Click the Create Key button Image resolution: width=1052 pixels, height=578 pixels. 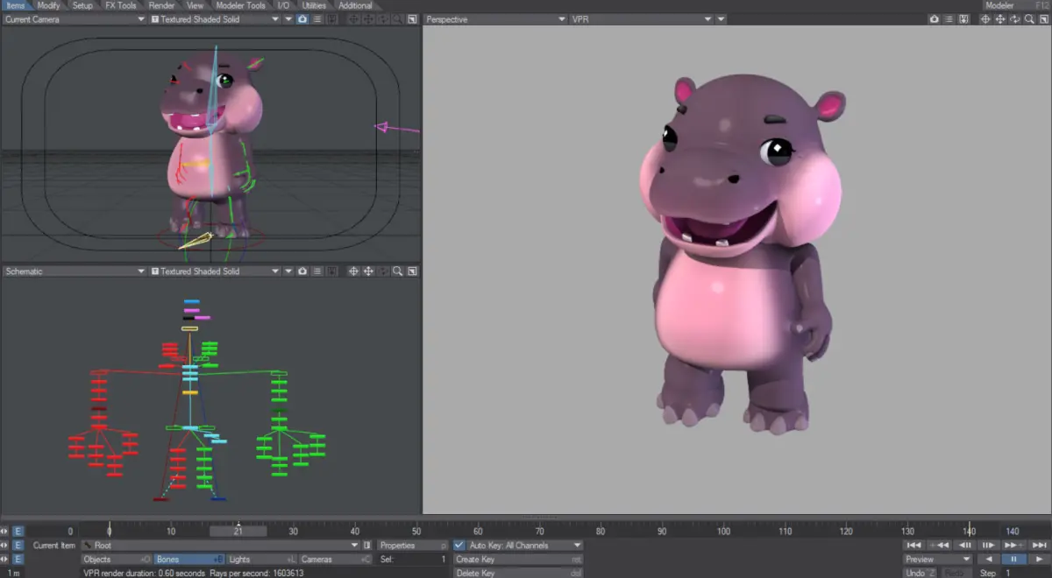518,559
